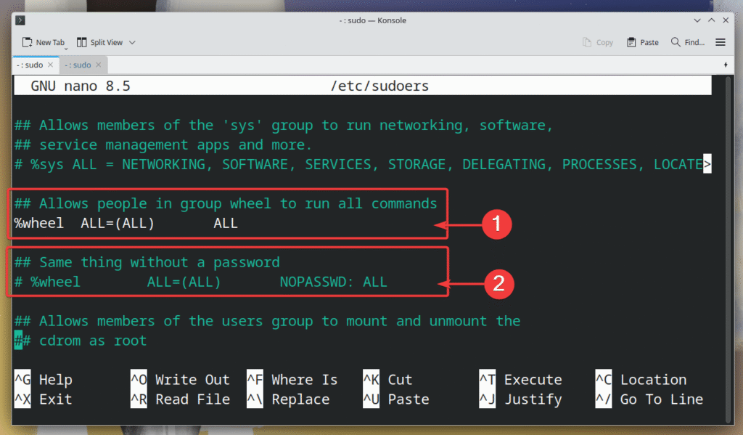Click the small icon at tab bar's right end
743x435 pixels.
point(726,65)
